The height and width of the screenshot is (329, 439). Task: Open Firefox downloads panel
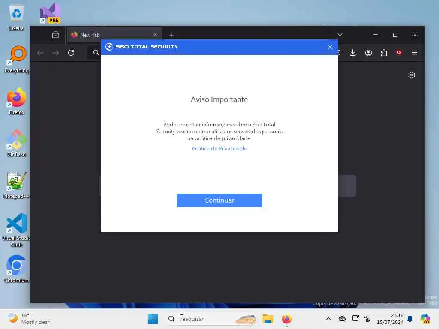click(x=353, y=53)
